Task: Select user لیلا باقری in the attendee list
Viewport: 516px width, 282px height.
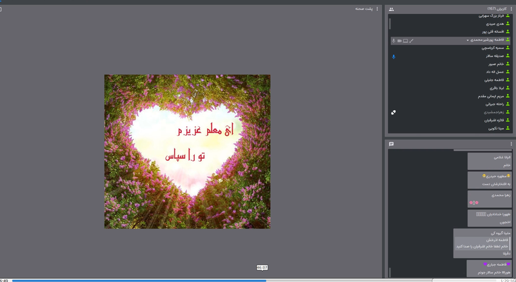Action: (491, 88)
